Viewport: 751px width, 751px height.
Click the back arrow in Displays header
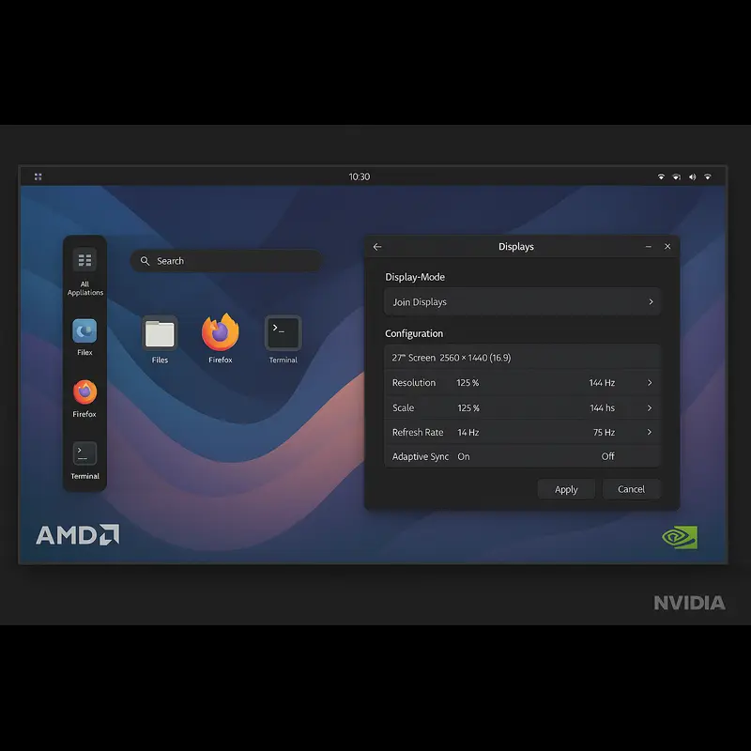(x=377, y=246)
